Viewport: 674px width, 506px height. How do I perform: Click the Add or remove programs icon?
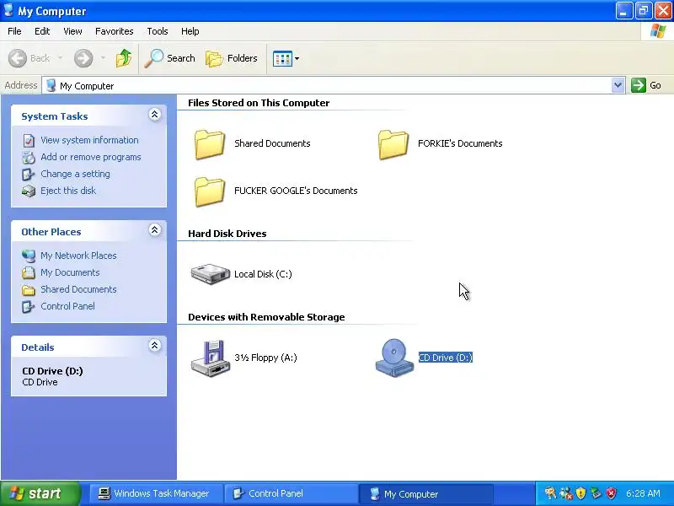pos(29,158)
